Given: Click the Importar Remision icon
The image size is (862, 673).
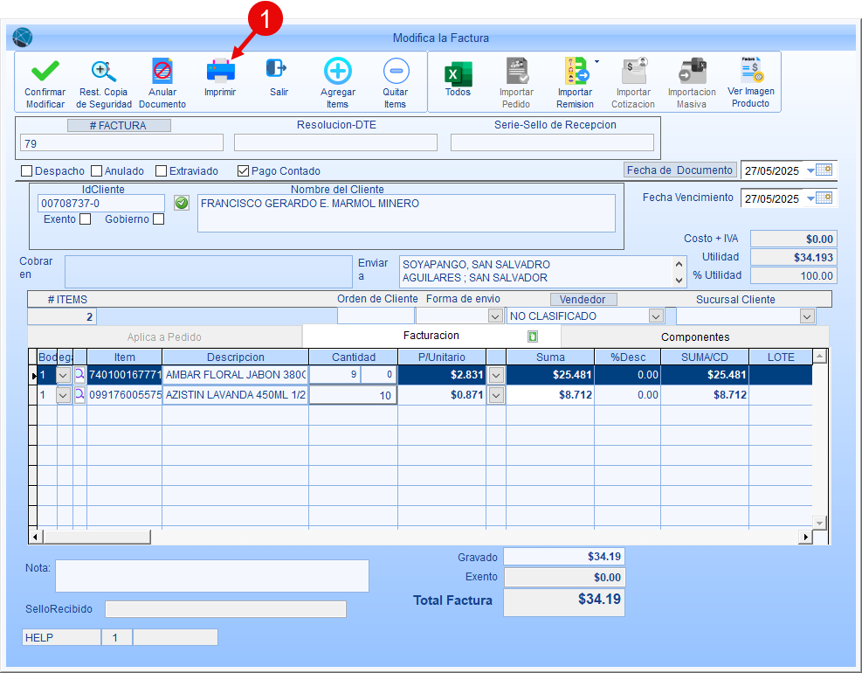Looking at the screenshot, I should click(x=576, y=71).
